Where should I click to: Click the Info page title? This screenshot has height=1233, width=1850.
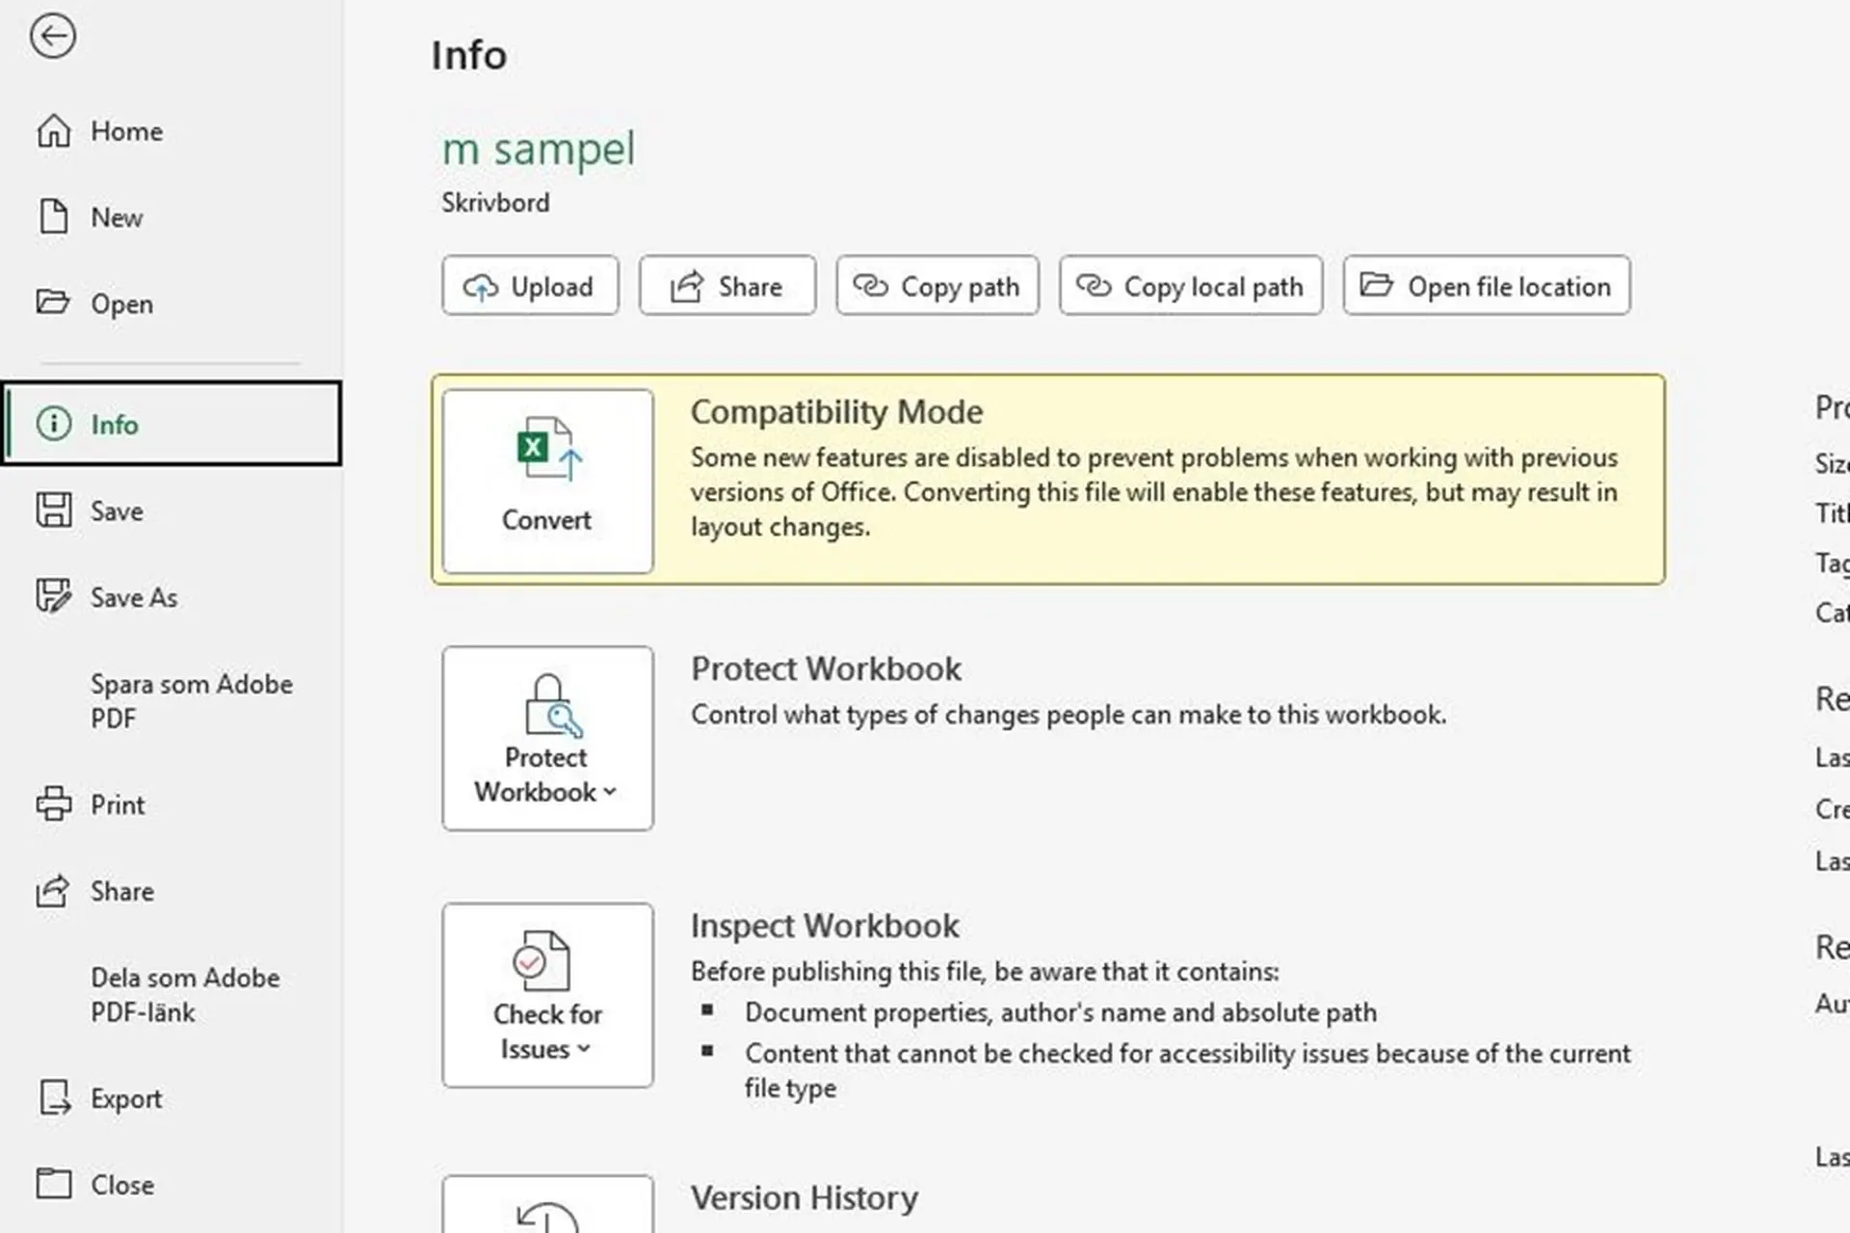[468, 56]
